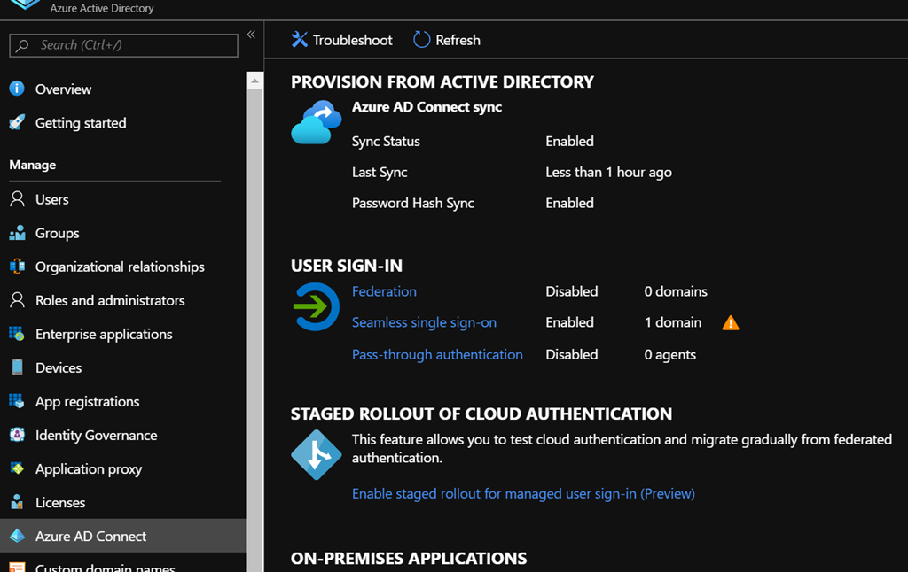Click the Enterprise applications grid icon
Image resolution: width=908 pixels, height=572 pixels.
pos(17,334)
